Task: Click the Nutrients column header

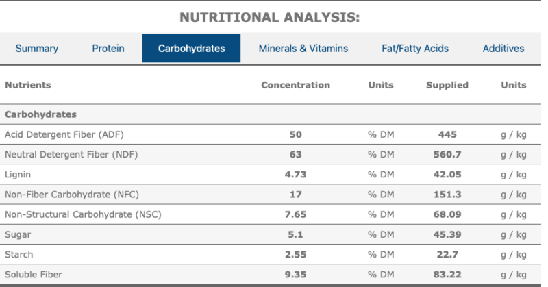Action: tap(28, 85)
